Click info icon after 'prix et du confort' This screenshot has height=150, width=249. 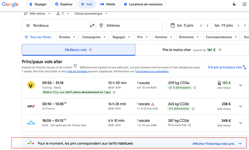(75, 66)
